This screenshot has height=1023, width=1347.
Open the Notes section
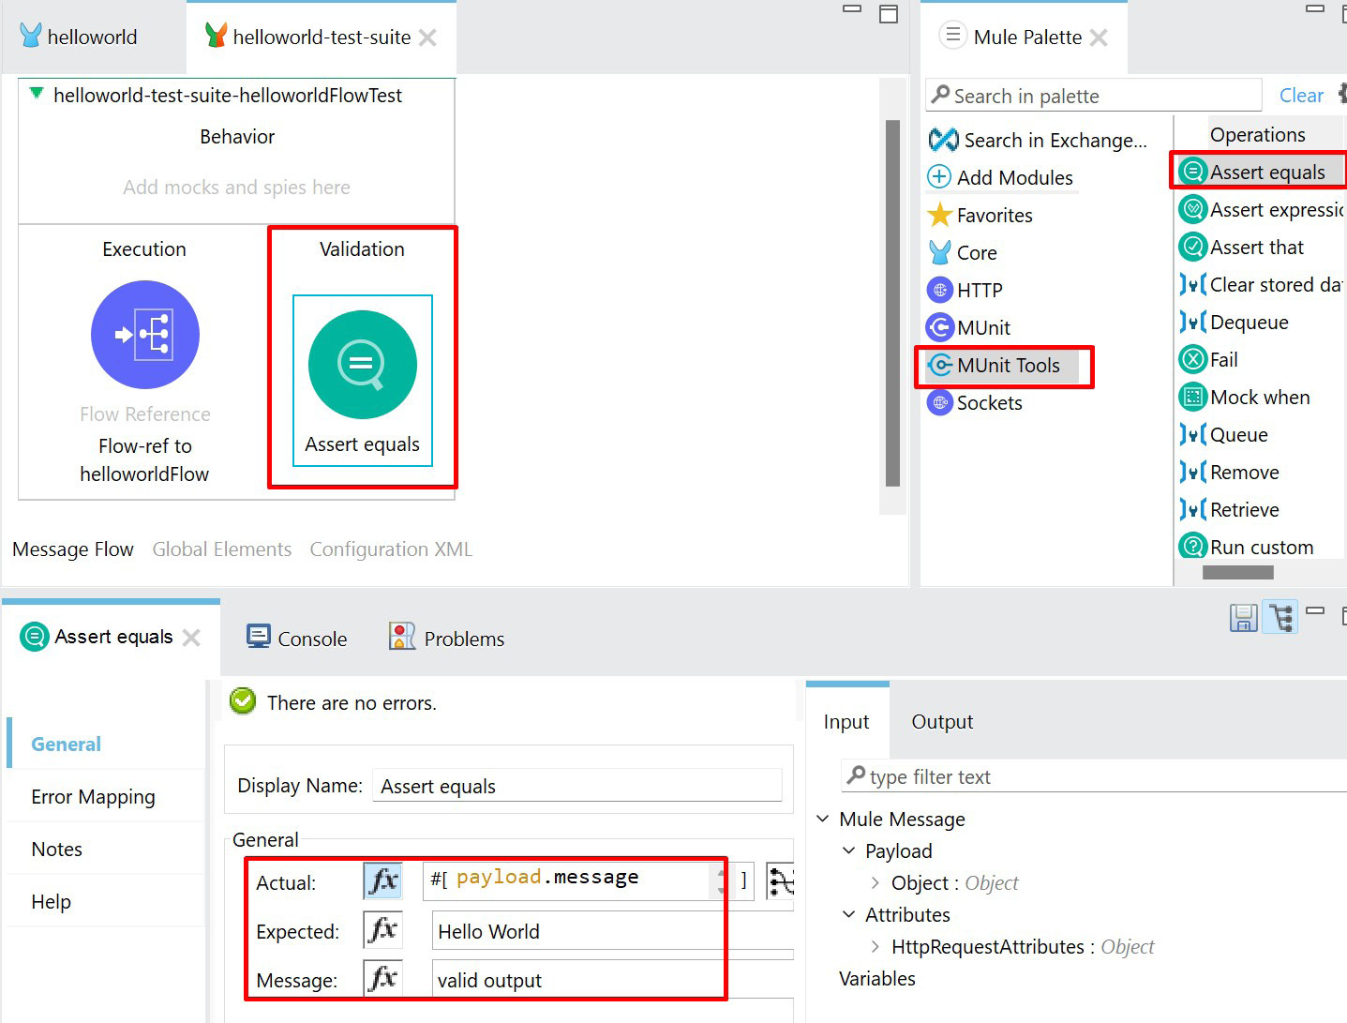(56, 850)
